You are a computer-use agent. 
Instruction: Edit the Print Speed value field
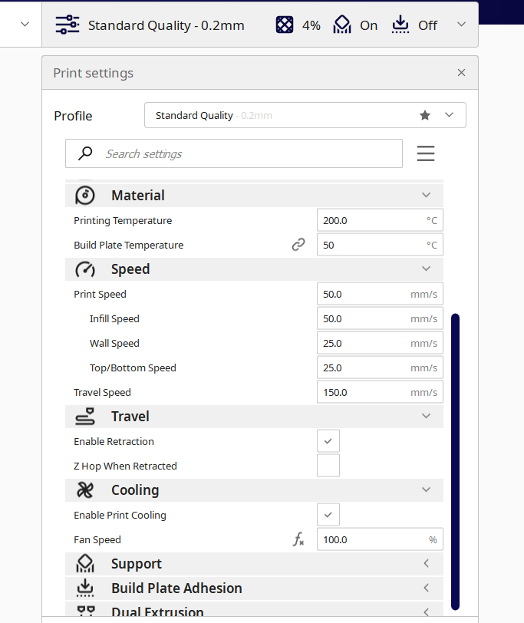point(380,294)
